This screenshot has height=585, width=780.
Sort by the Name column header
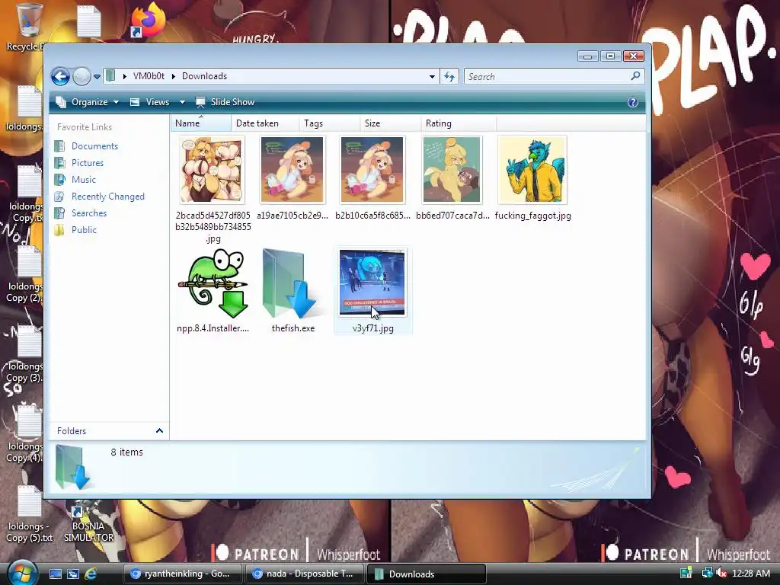(x=201, y=123)
